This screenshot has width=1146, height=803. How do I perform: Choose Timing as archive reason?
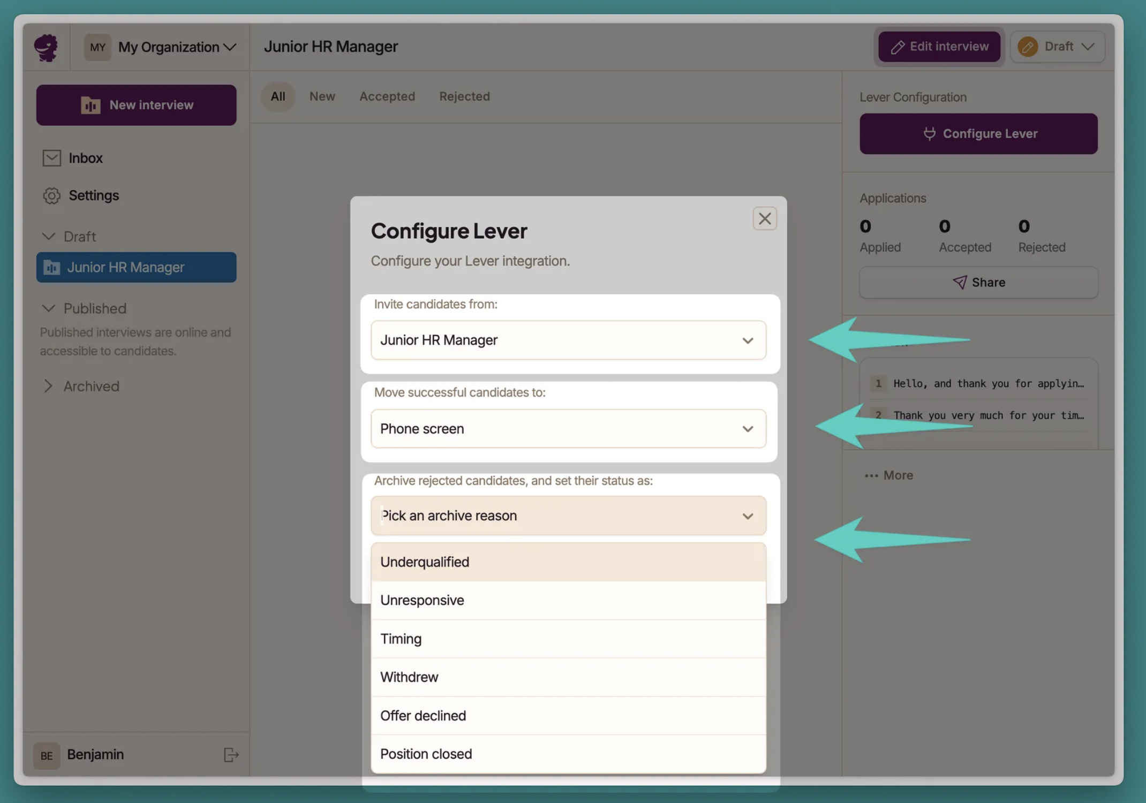(568, 639)
